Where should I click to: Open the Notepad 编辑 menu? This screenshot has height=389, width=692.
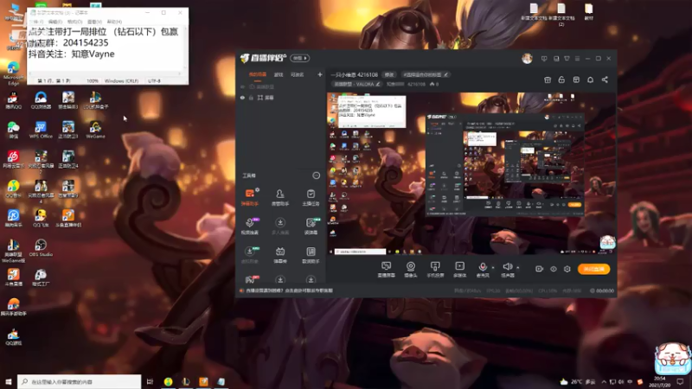(55, 22)
